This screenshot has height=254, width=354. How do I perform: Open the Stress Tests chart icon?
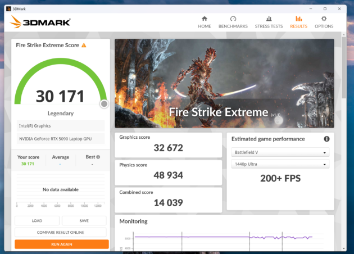tap(269, 19)
